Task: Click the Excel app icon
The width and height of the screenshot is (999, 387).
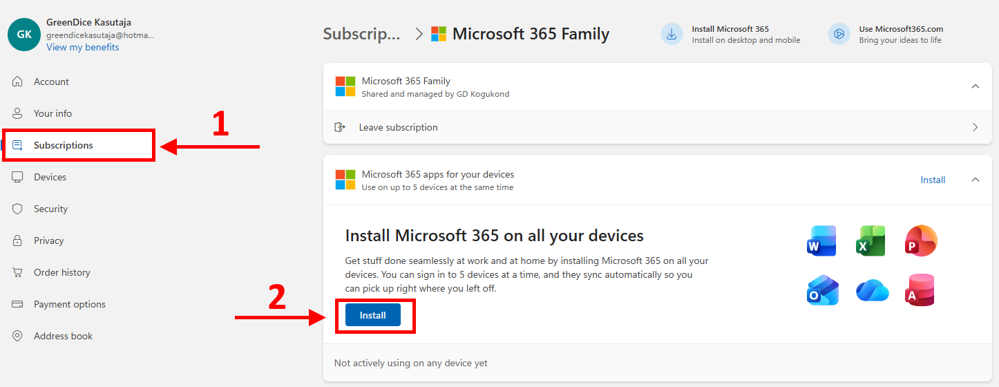Action: pos(870,241)
